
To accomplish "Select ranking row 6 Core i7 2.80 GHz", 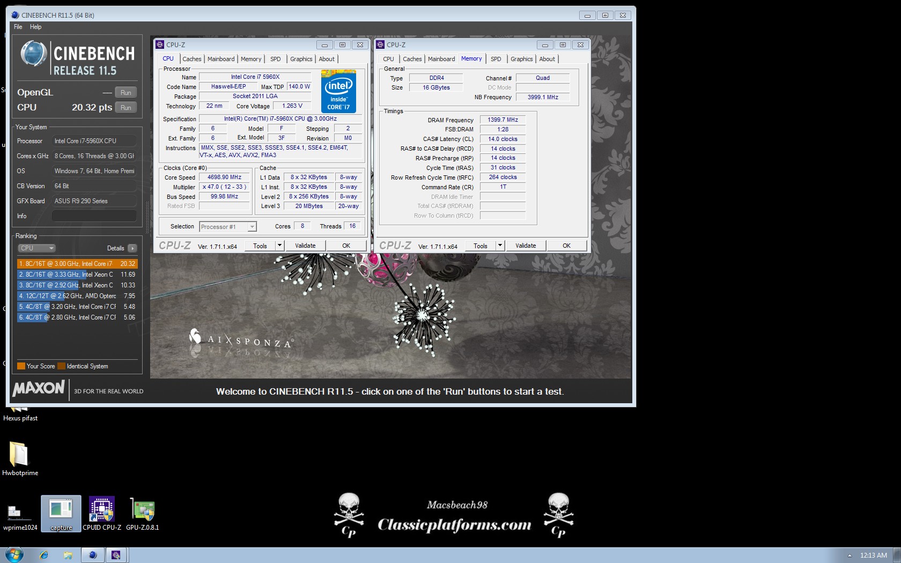I will coord(78,317).
